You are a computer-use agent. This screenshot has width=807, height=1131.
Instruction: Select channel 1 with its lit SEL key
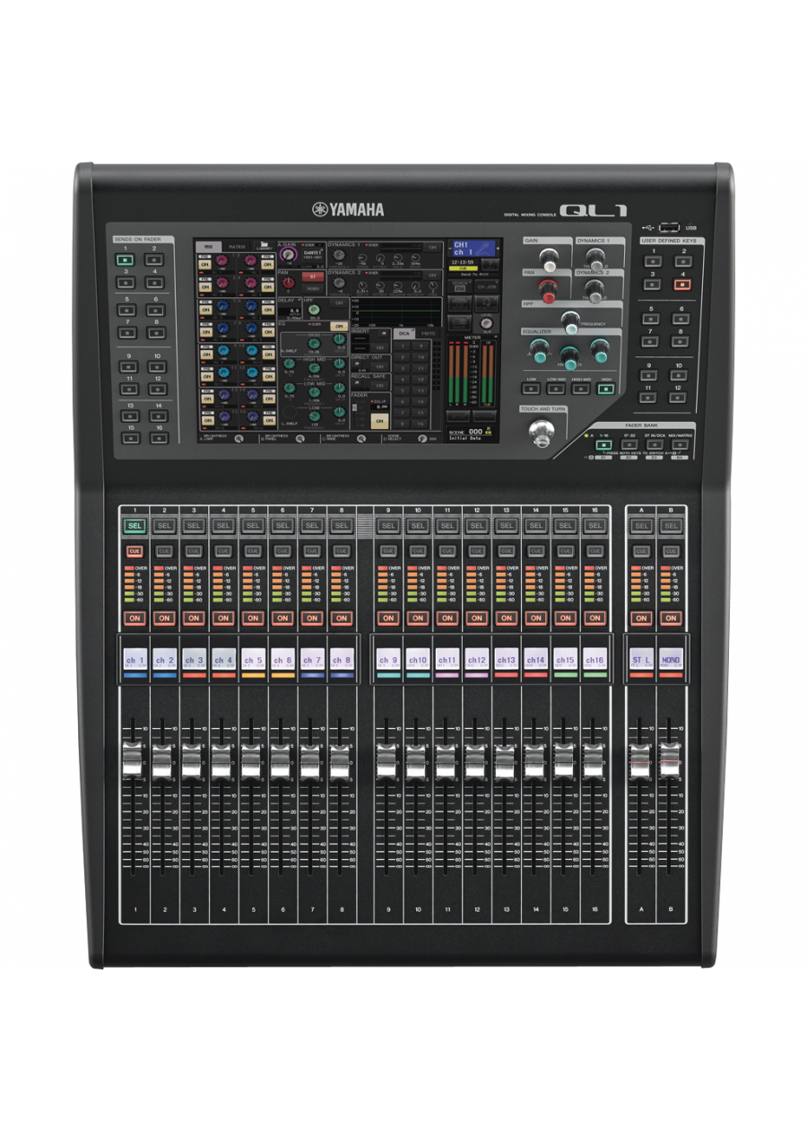pos(134,525)
